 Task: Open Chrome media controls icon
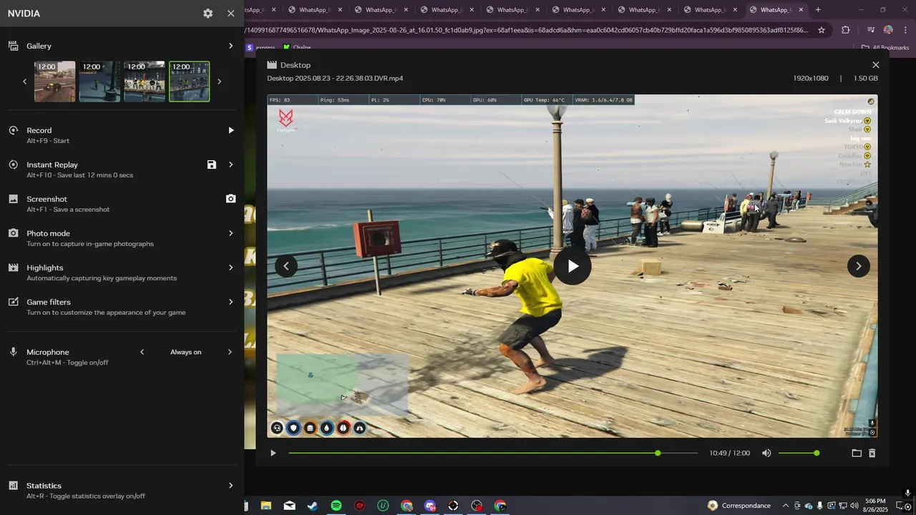click(871, 30)
